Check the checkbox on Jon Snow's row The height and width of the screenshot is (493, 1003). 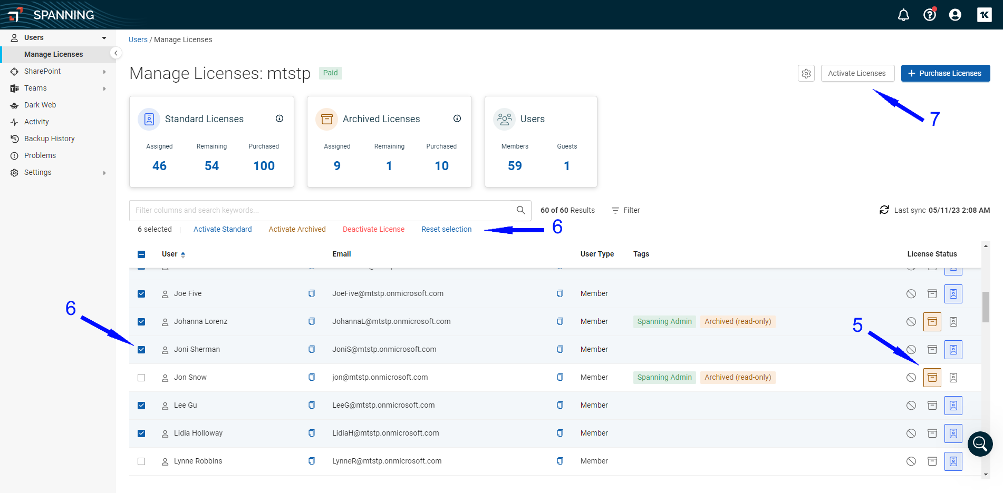tap(141, 377)
